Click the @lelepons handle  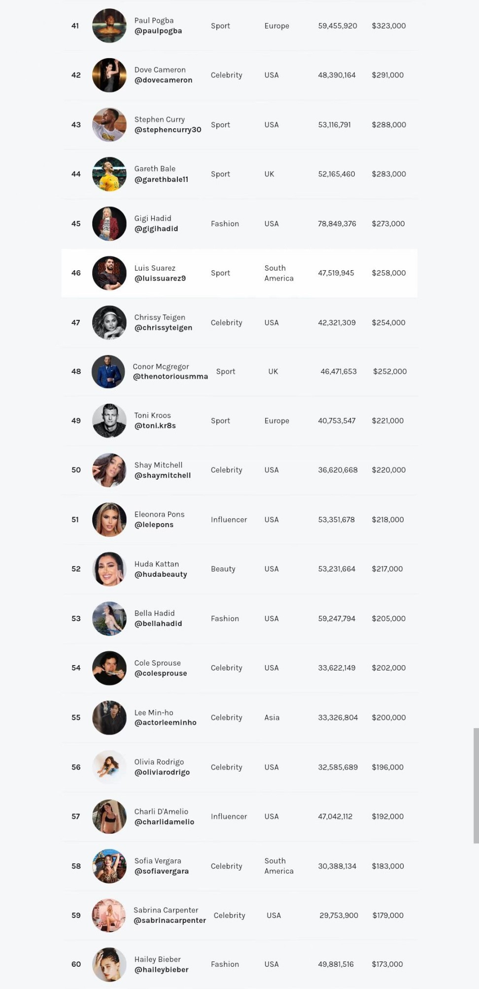[154, 525]
